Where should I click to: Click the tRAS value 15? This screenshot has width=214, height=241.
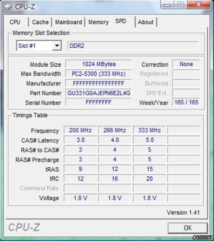150,169
